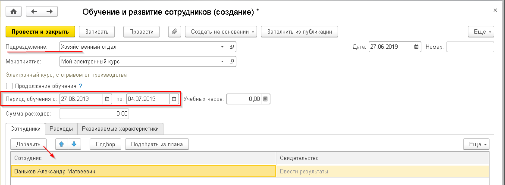Open the Подразделение field's linked item
This screenshot has width=505, height=185.
pos(232,47)
